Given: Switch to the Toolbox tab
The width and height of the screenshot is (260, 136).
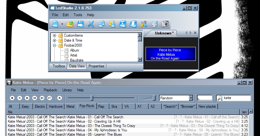Looking at the screenshot, I should click(59, 66).
